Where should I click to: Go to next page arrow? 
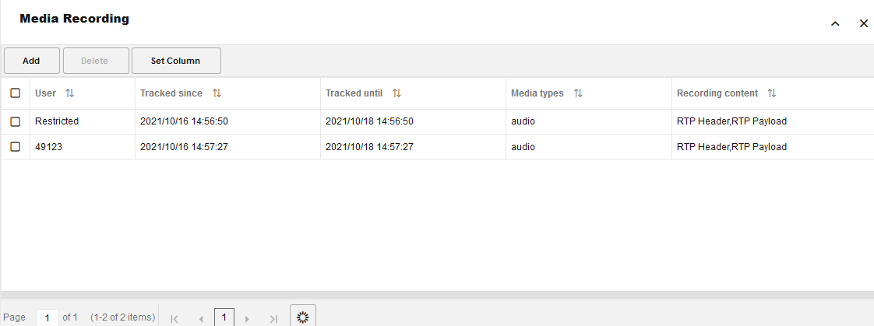pos(247,319)
